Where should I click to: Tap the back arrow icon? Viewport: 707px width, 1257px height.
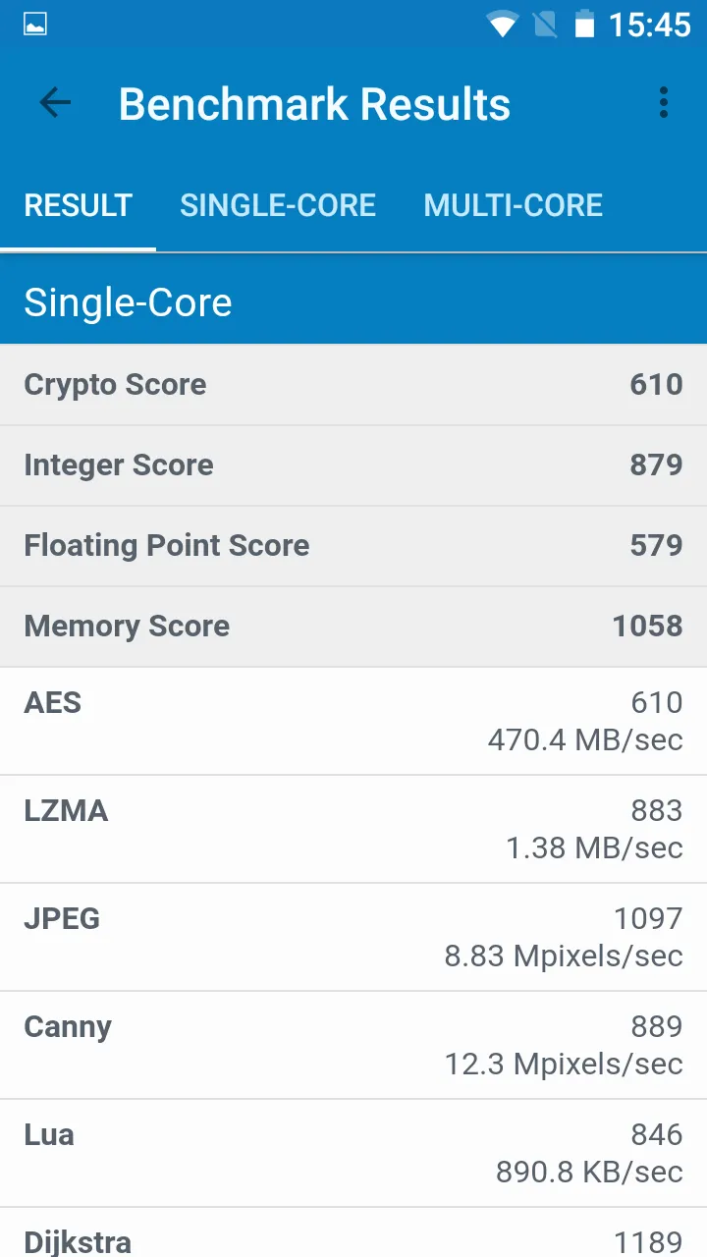tap(55, 103)
